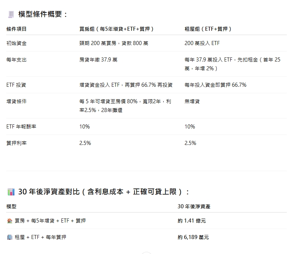Click the 30 年後淨資產 column header
The height and width of the screenshot is (254, 289).
(194, 206)
